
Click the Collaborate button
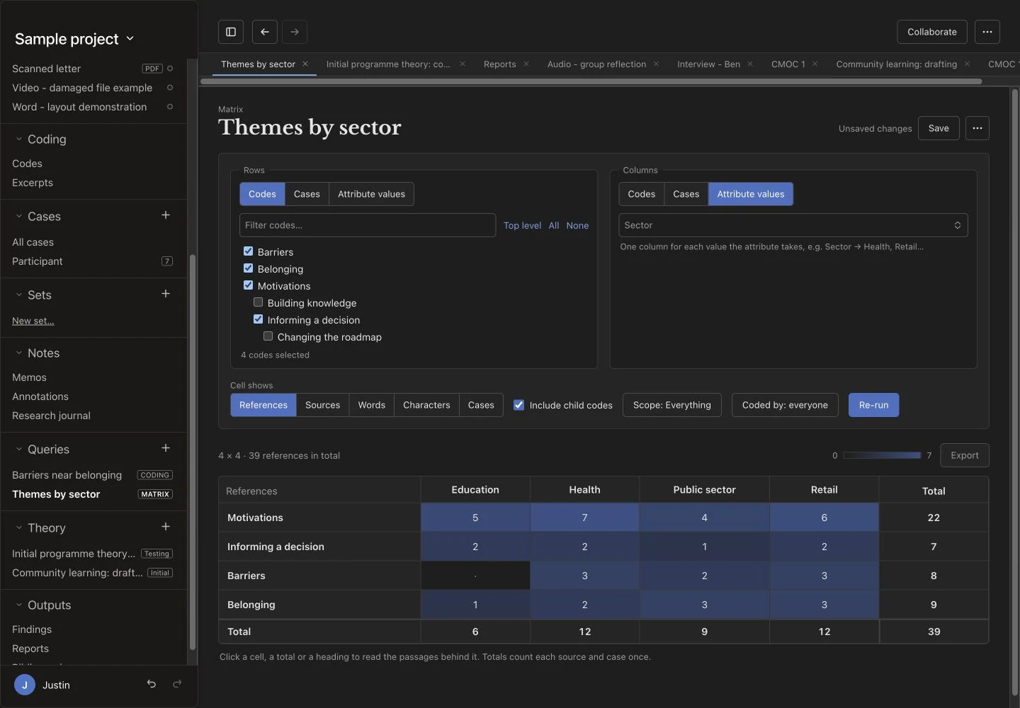[x=932, y=32]
